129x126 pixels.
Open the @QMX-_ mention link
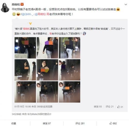(x=28, y=14)
